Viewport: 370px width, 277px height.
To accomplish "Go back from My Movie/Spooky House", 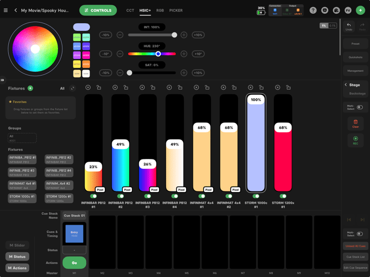I will click(15, 10).
